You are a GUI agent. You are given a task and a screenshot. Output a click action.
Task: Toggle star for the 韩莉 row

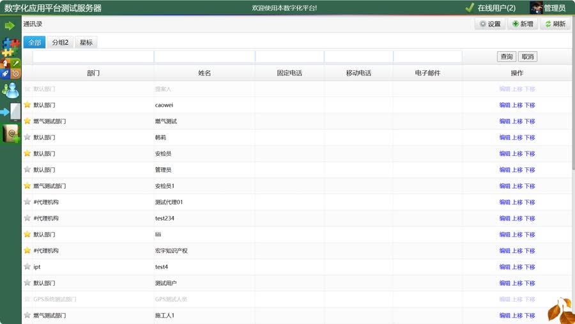tap(27, 137)
